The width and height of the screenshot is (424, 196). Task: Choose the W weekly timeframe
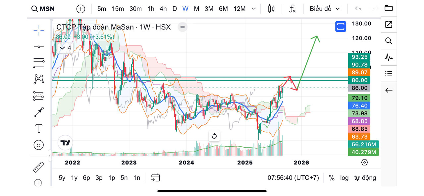coord(185,9)
